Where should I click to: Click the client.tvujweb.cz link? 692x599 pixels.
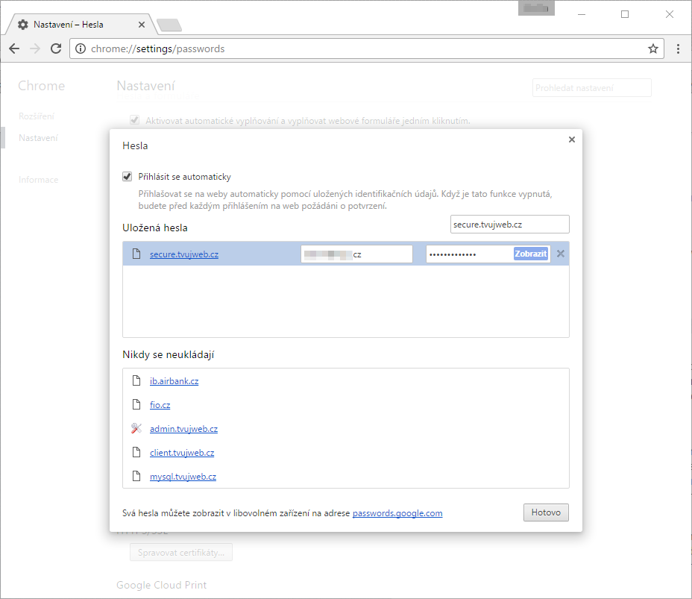coord(182,453)
